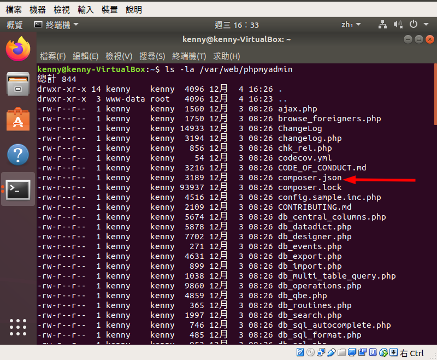
Task: Open the 終端機 app menu in top panel
Action: (x=56, y=25)
